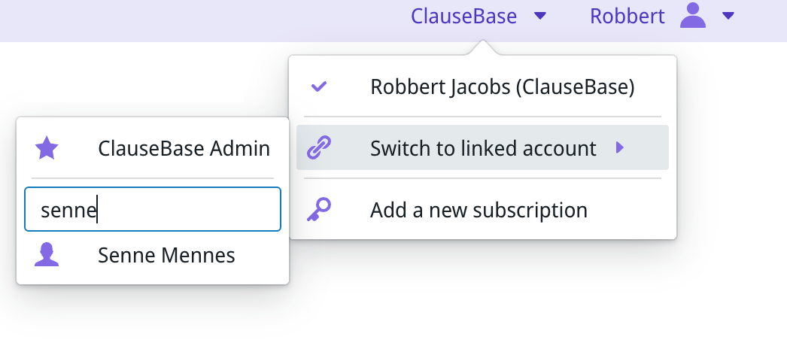Click the checkmark icon beside Robbert Jacobs
Viewport: 787px width, 349px height.
click(319, 87)
